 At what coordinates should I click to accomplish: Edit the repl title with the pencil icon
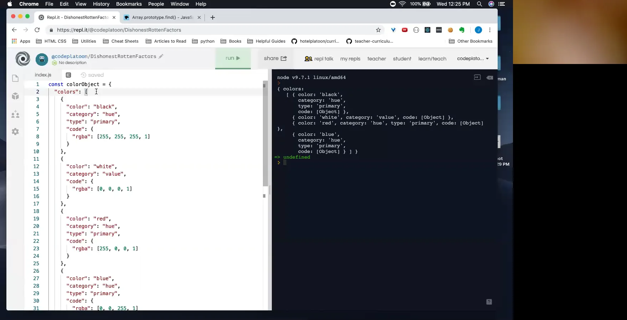click(x=161, y=56)
